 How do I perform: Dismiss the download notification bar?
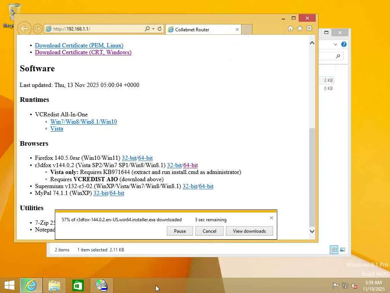point(271,218)
